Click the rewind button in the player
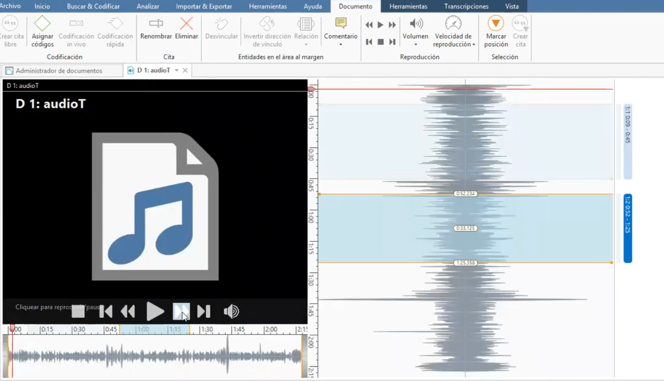664x381 pixels. (127, 311)
